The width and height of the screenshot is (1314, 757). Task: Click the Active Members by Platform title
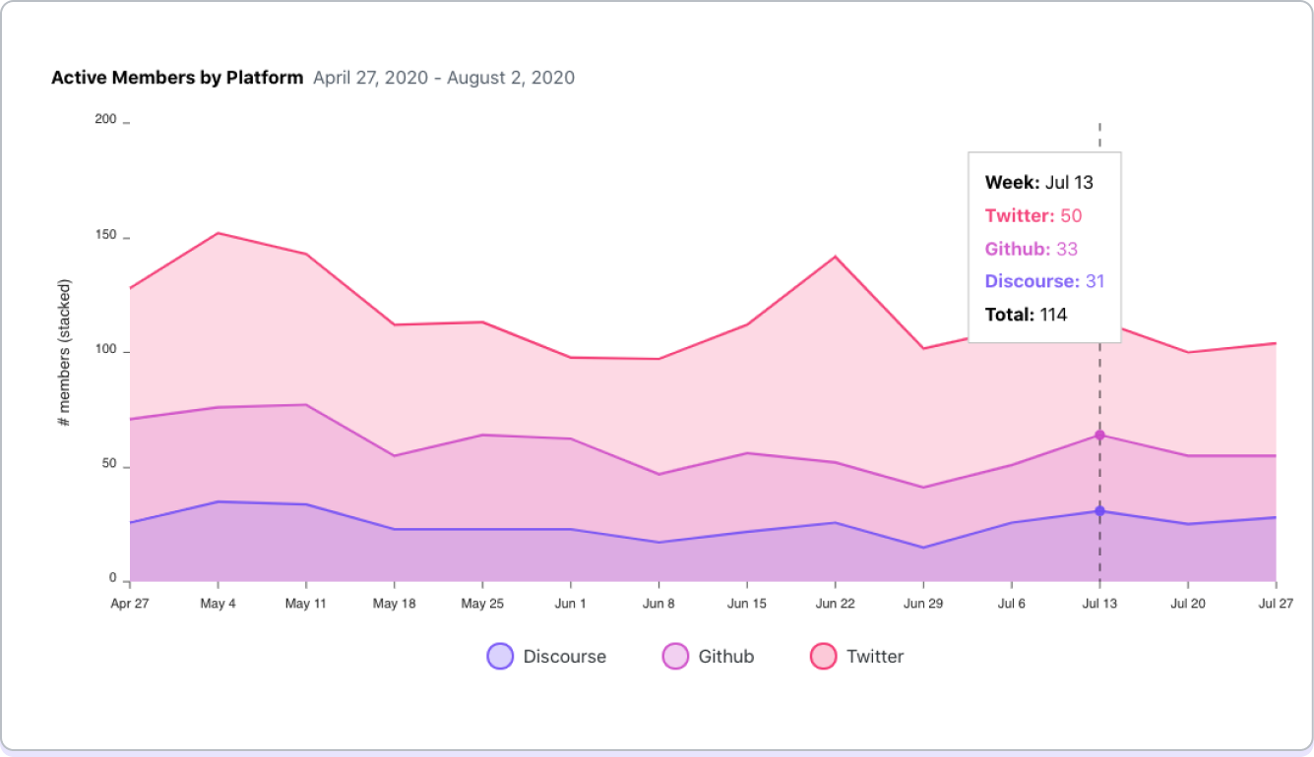[177, 78]
